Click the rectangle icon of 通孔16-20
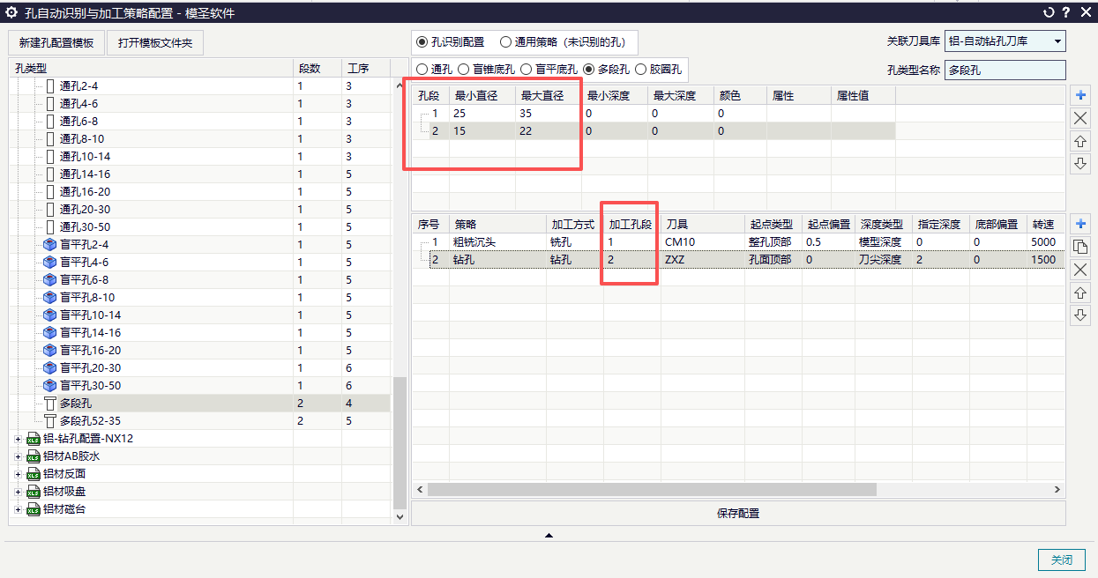1098x578 pixels. (x=50, y=191)
